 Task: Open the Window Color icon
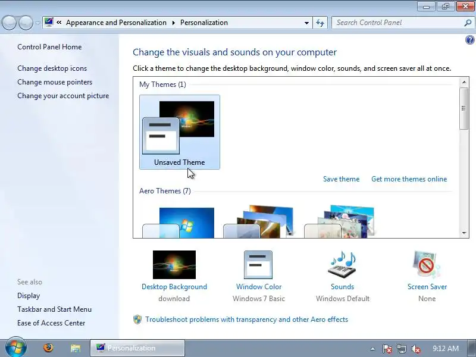258,265
